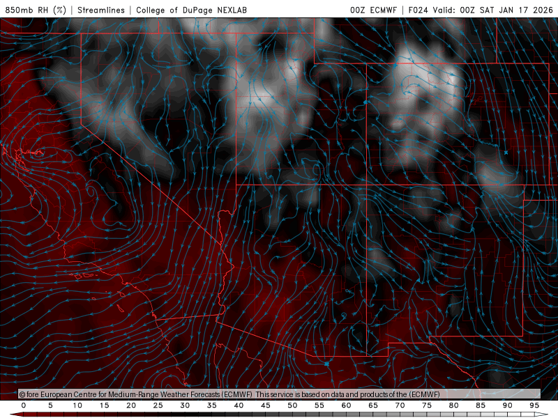Viewport: 558px width, 418px height.
Task: Click the "95" value on color scale
Action: [x=534, y=405]
